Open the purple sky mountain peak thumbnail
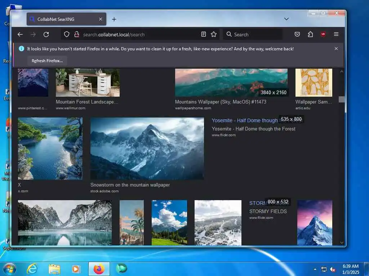 pyautogui.click(x=315, y=223)
